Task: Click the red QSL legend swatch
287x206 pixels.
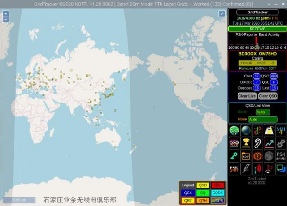Action: (217, 185)
